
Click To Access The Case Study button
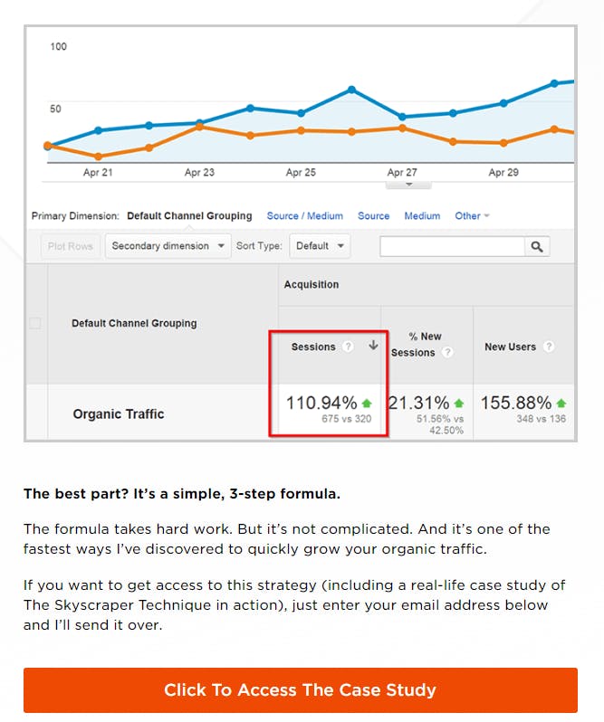coord(301,689)
